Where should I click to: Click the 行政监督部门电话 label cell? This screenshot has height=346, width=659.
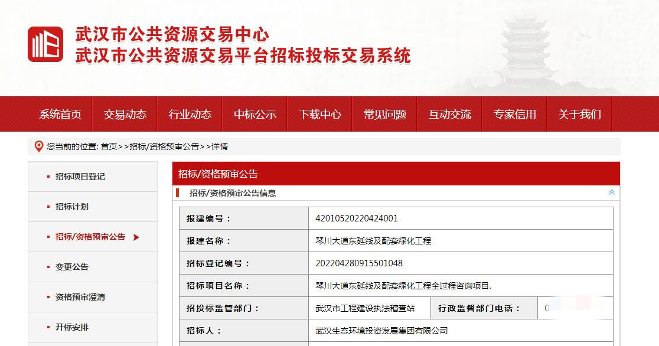pos(484,308)
